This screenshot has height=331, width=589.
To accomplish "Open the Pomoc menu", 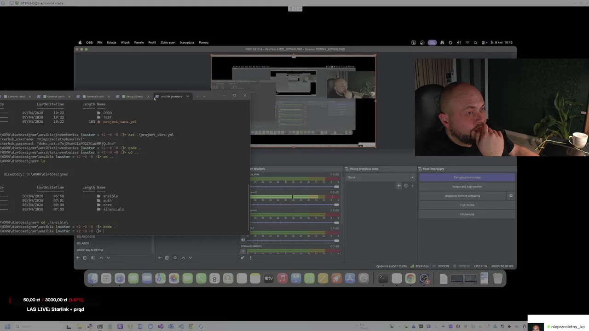I will click(203, 42).
